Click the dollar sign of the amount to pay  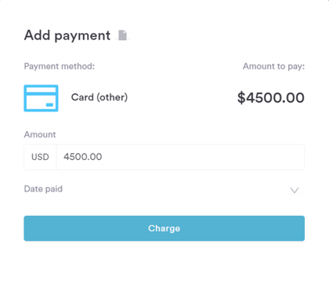[241, 98]
